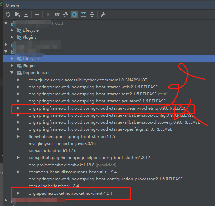
Task: Click Add Maven Projects plus icon
Action: point(37,14)
